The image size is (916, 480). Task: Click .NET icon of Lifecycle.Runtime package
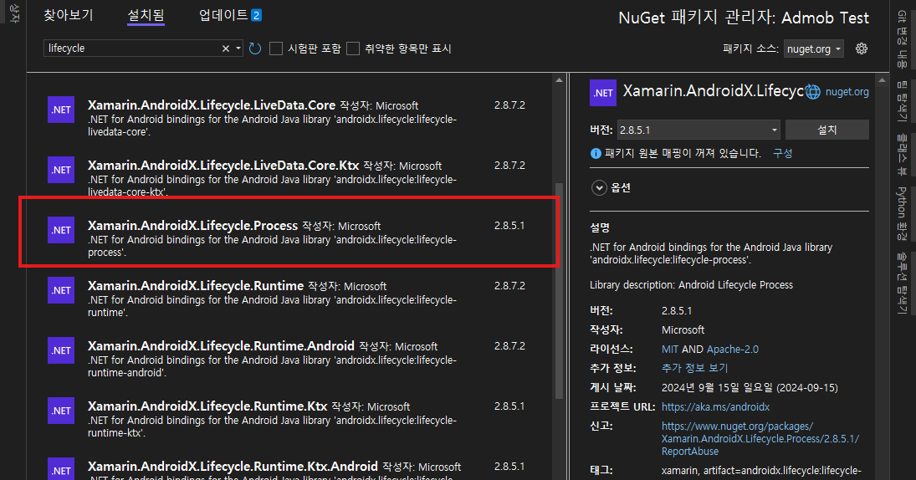point(61,290)
